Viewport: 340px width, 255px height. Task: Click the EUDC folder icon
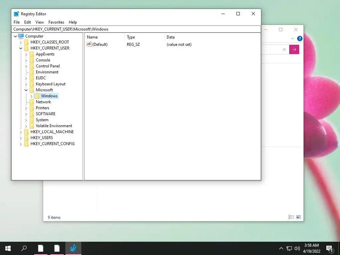click(x=32, y=78)
